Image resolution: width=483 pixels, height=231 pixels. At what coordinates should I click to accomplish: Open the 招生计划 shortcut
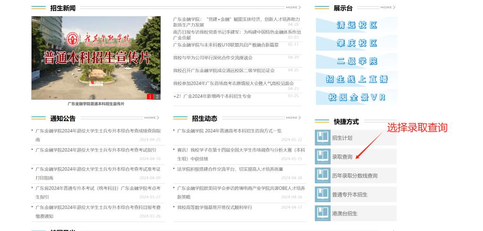click(x=356, y=137)
